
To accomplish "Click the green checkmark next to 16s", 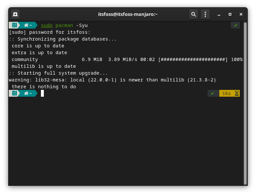I will pyautogui.click(x=212, y=93).
